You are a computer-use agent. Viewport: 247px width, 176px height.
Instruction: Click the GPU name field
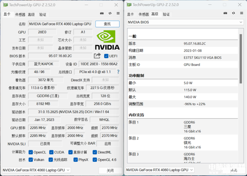60,24
